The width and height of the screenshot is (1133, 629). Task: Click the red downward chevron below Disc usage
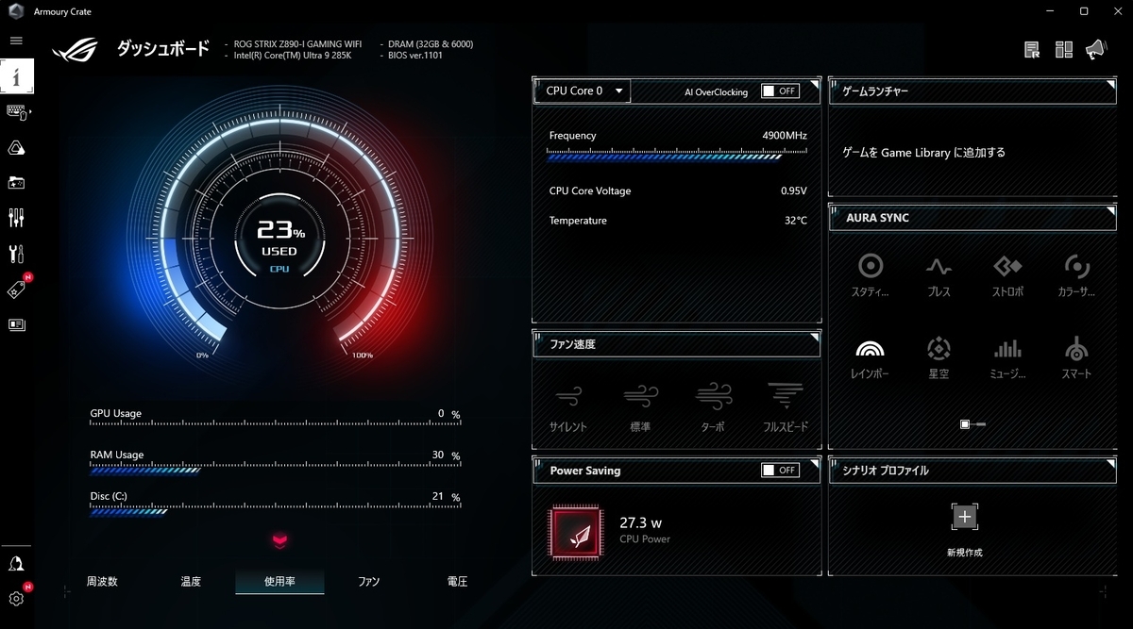(279, 540)
